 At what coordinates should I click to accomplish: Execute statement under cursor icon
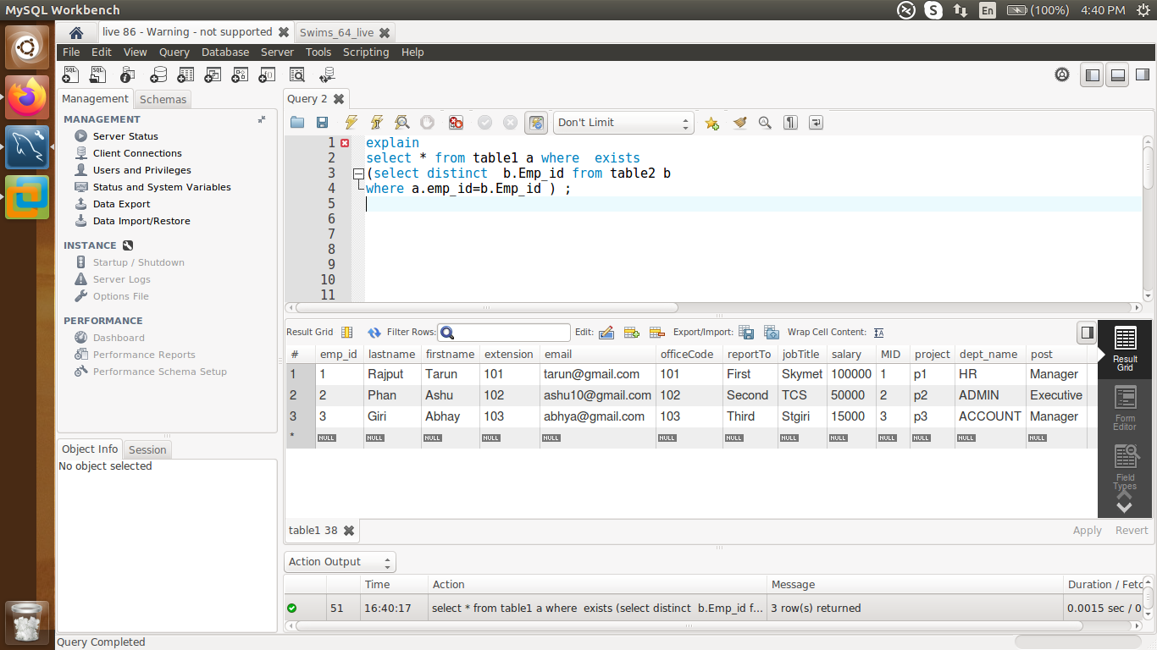click(377, 123)
